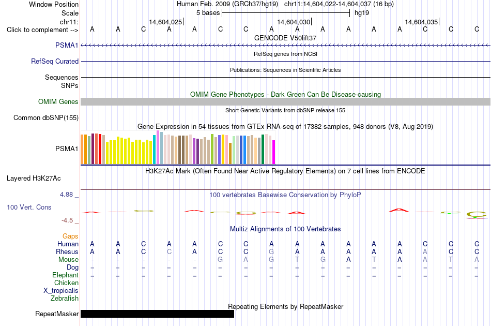Select the 'X_tropicalis' species row label
This screenshot has height=326, width=491.
click(x=61, y=291)
